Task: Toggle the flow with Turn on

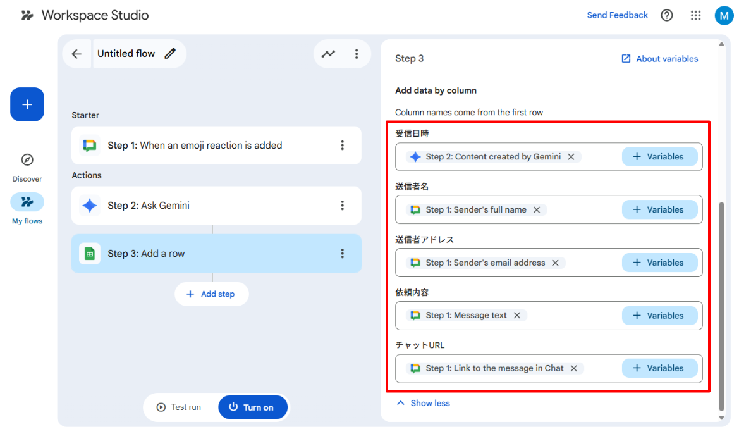Action: [x=252, y=407]
